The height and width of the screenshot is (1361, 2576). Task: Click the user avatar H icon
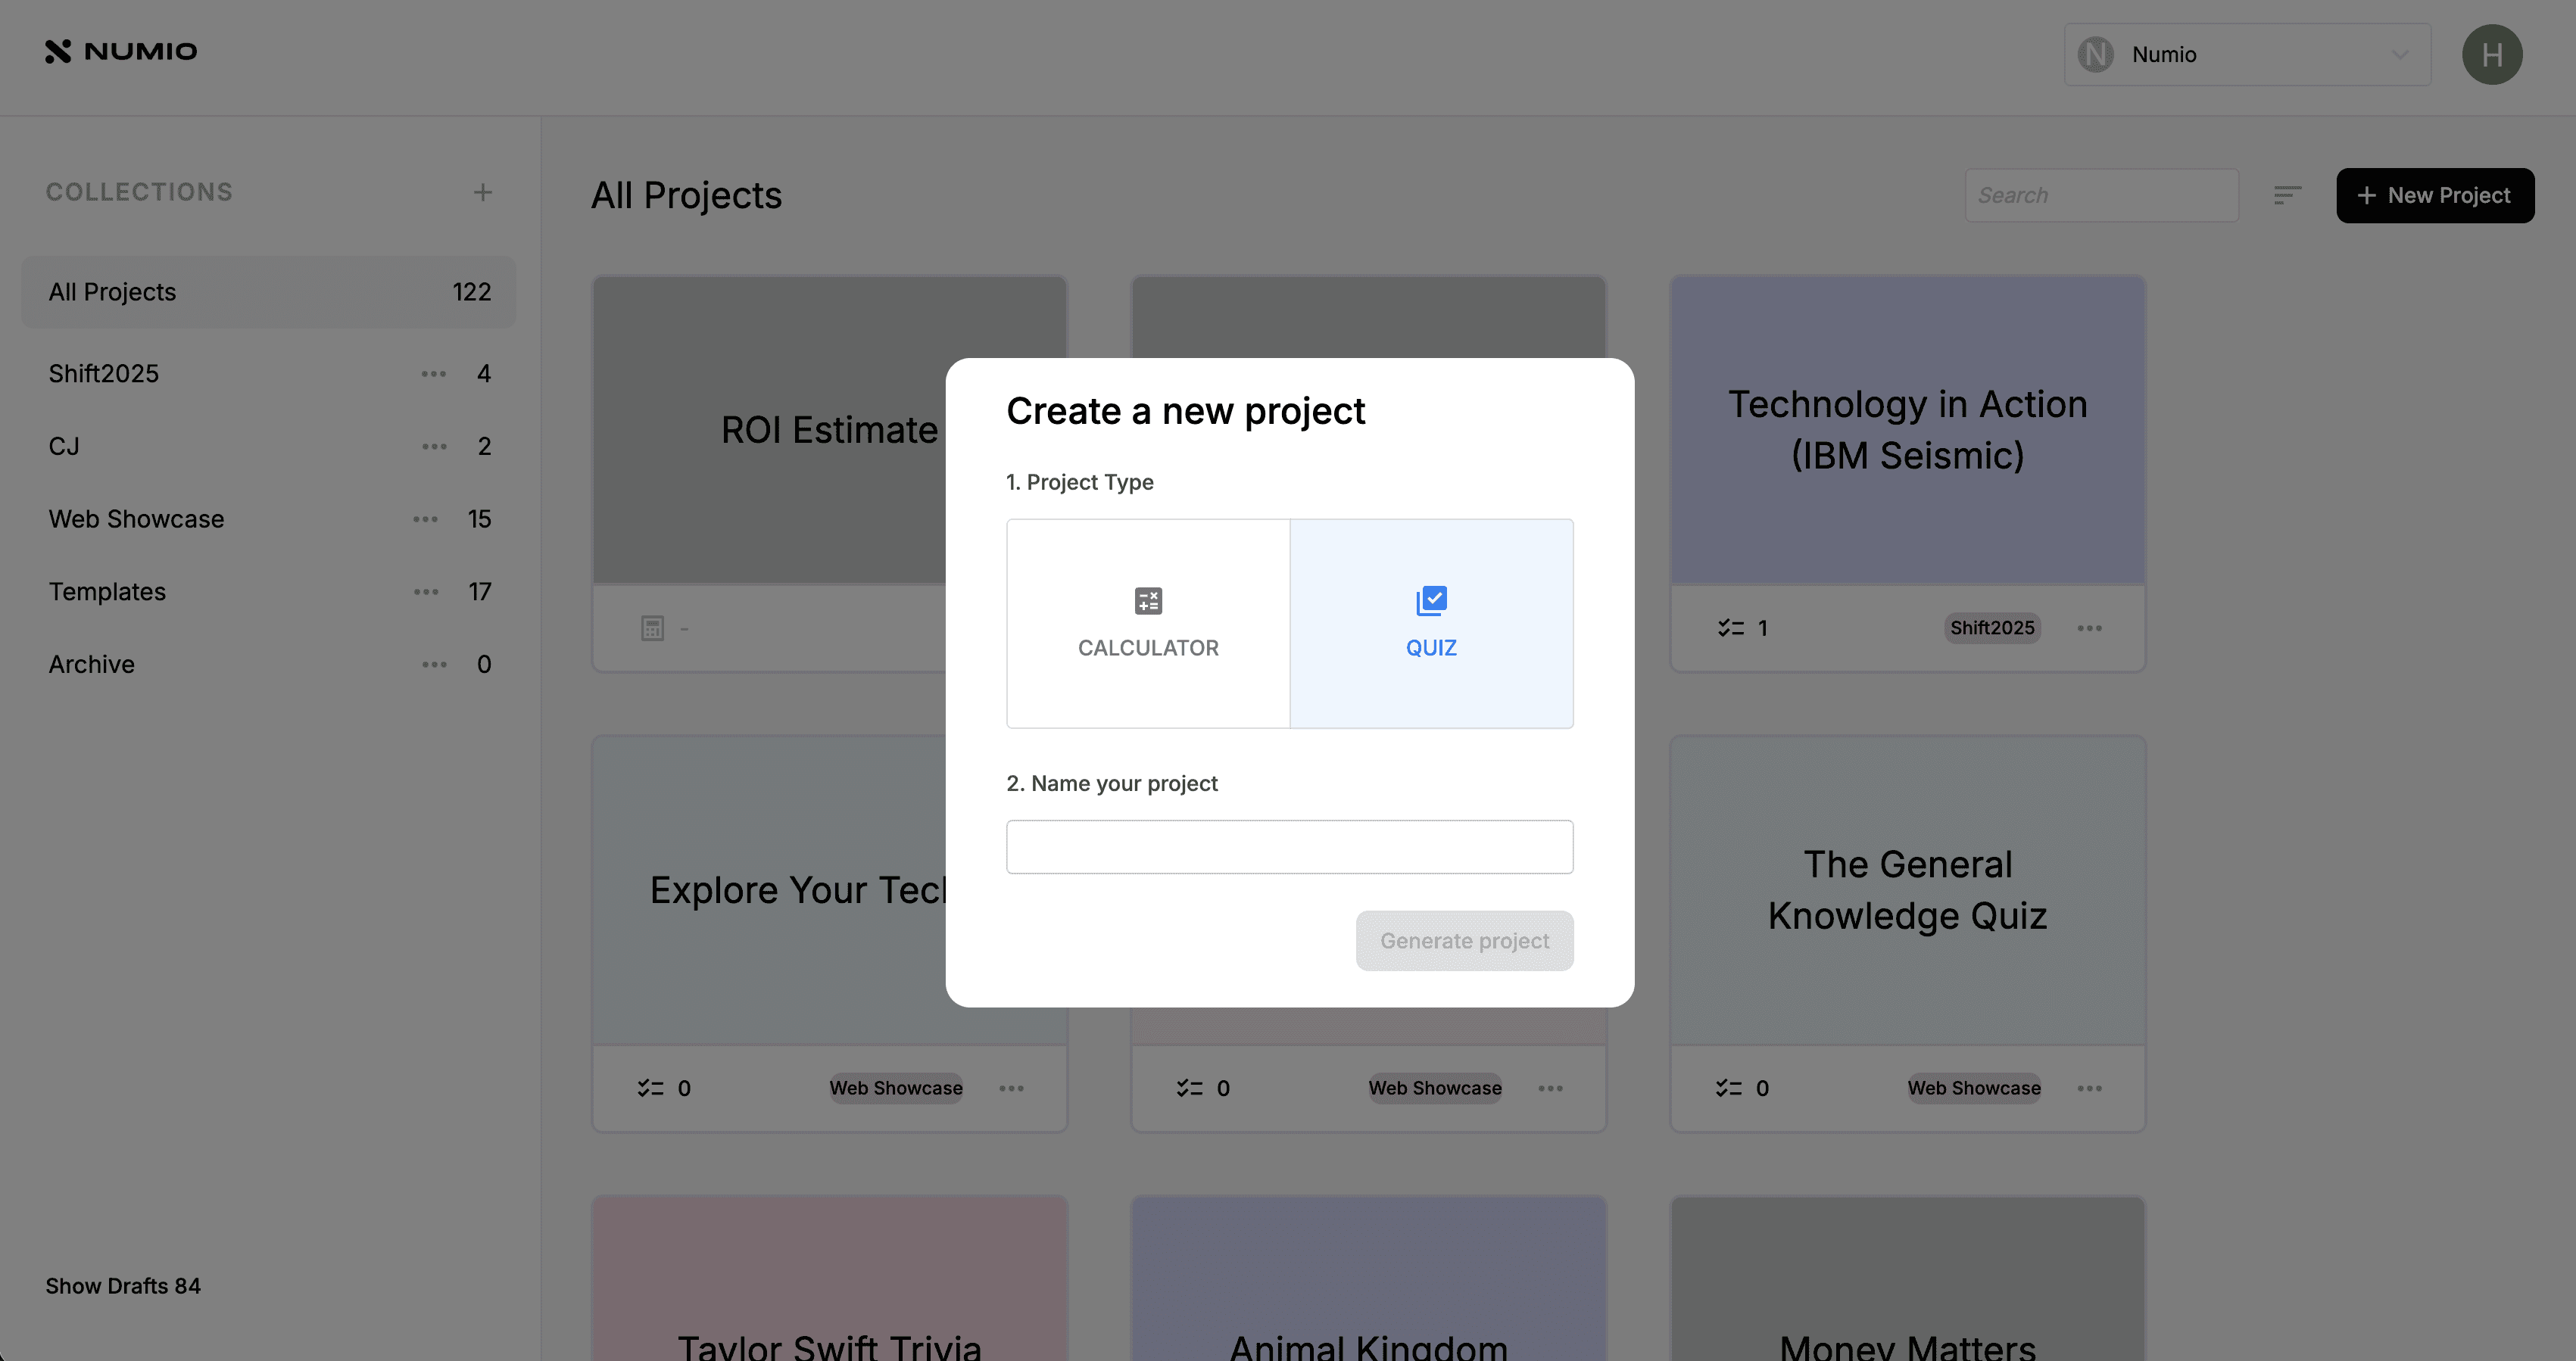coord(2491,55)
